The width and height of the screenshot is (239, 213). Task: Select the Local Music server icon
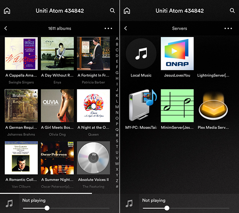click(141, 54)
